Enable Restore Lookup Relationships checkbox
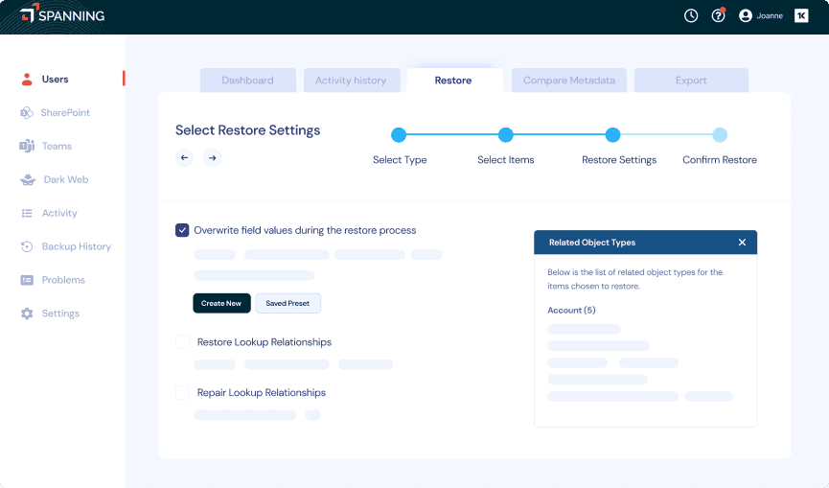This screenshot has height=488, width=829. (x=182, y=342)
